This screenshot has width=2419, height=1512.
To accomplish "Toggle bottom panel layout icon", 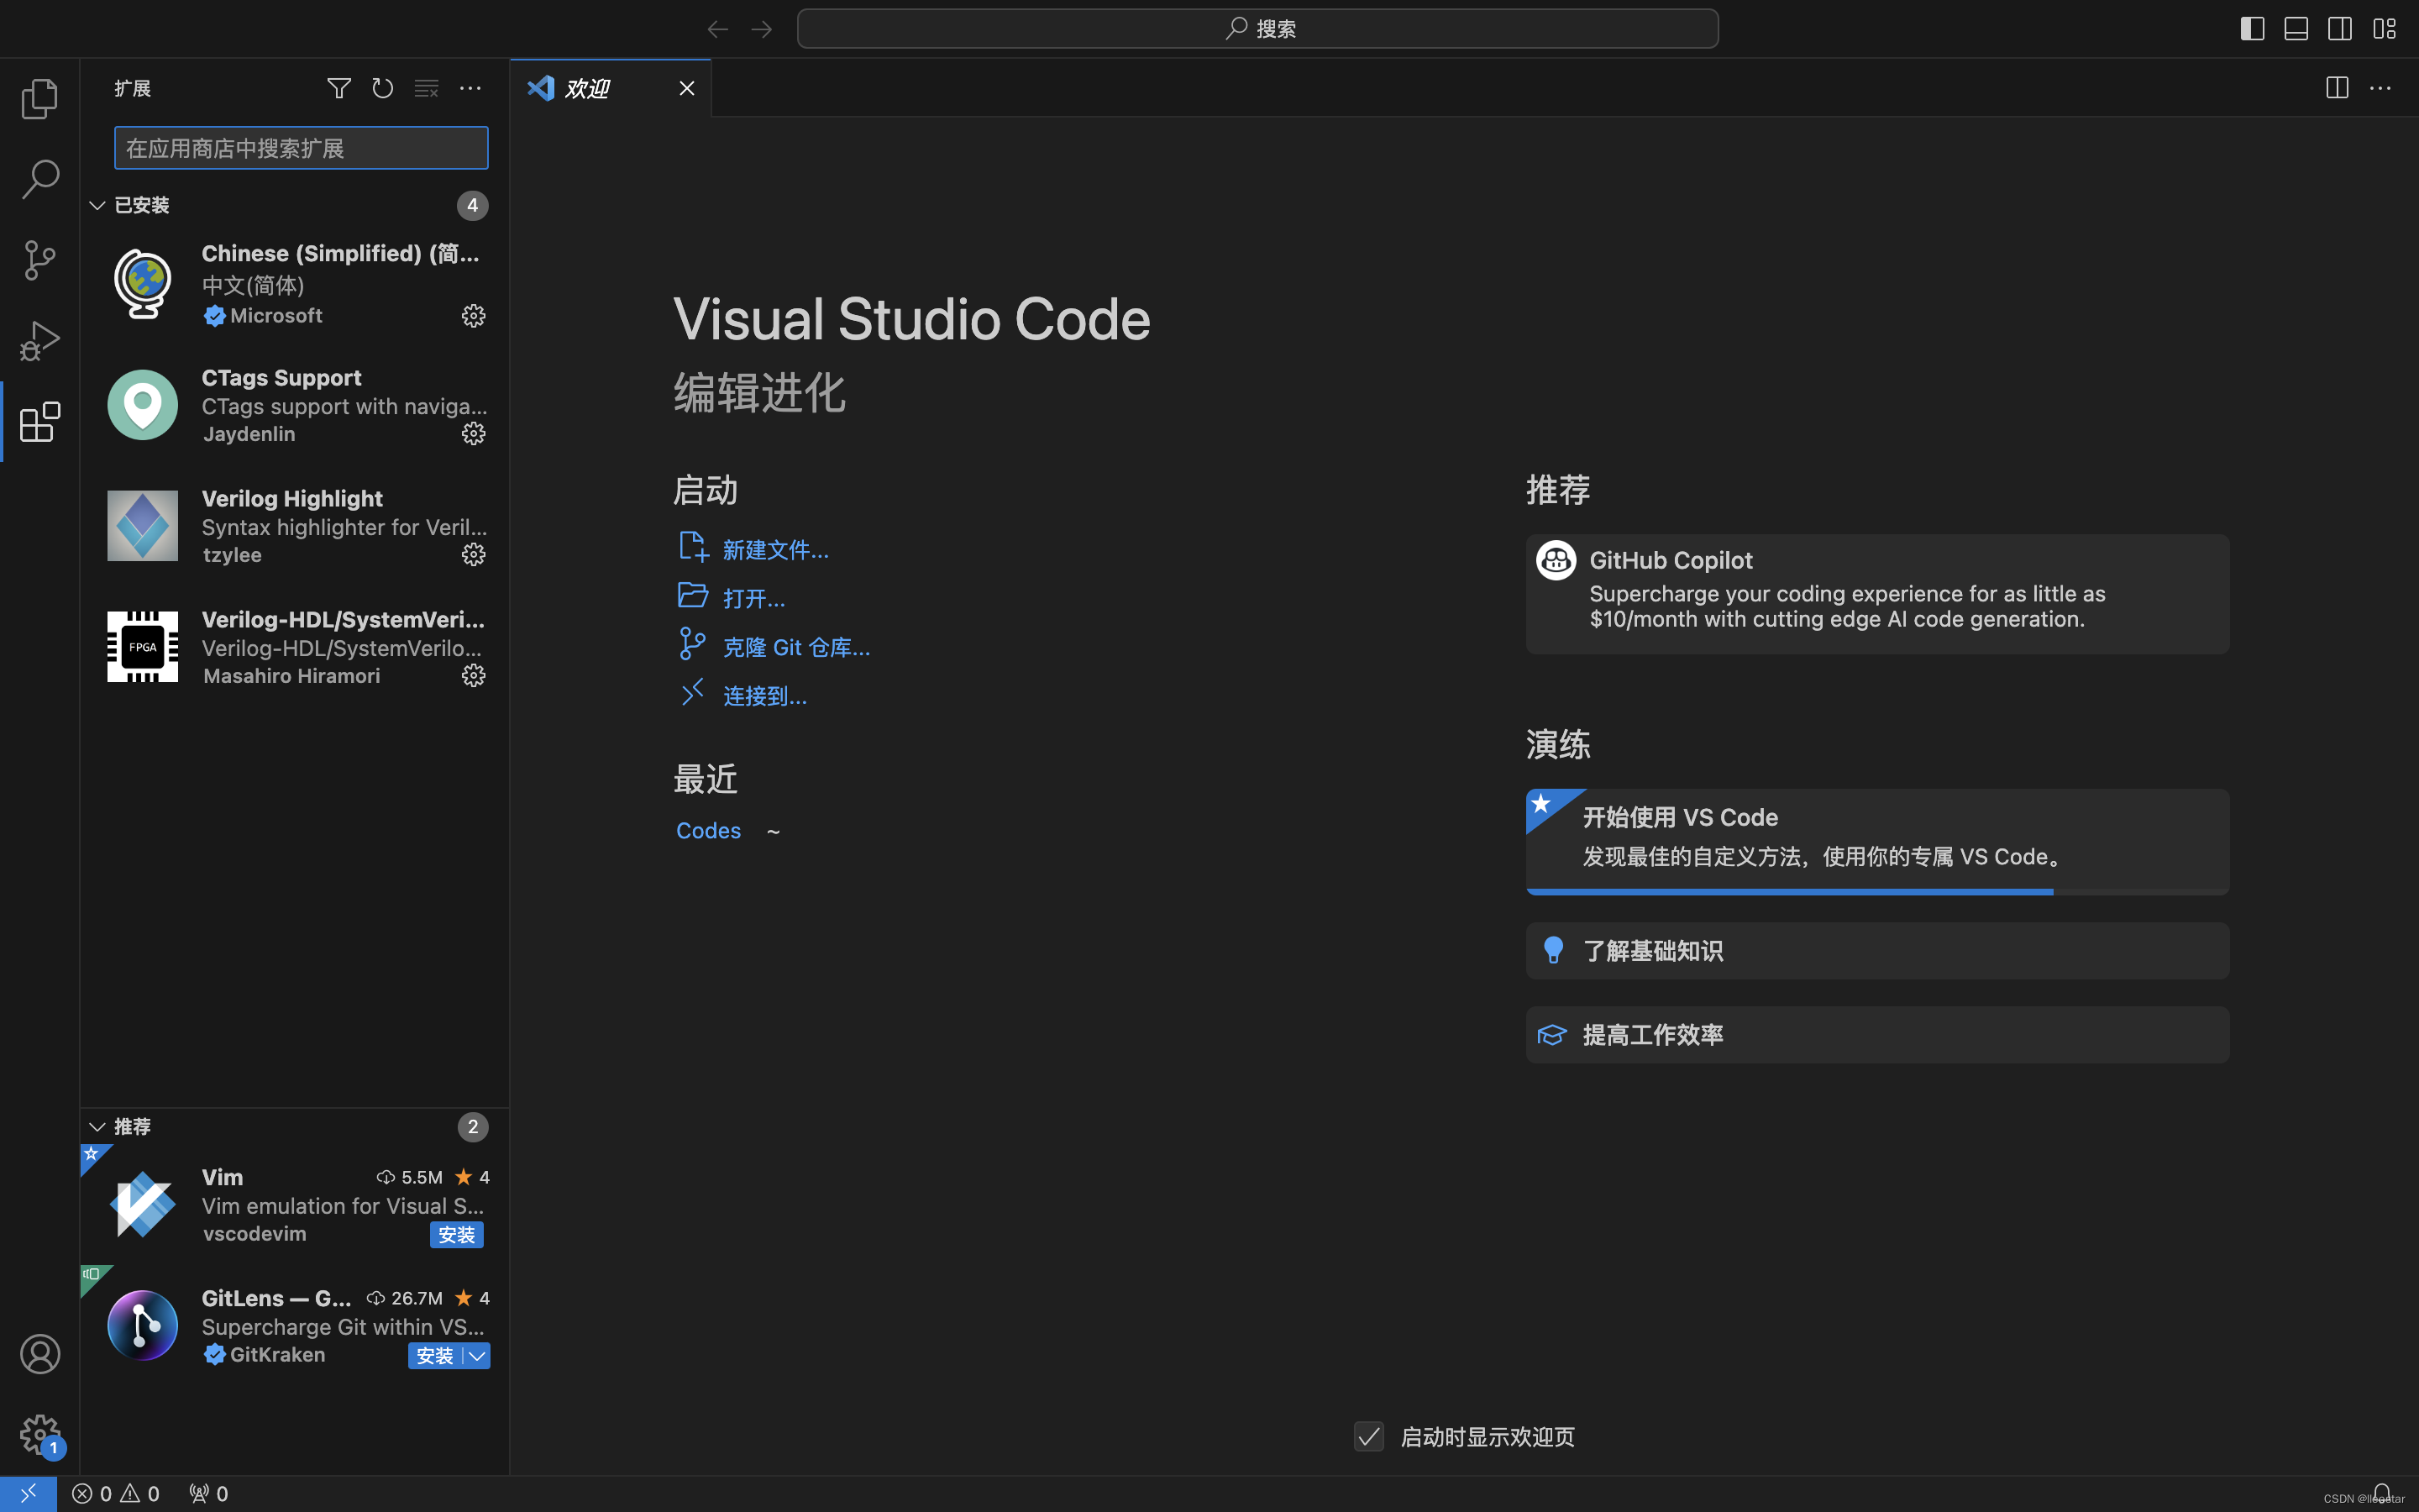I will [2296, 29].
